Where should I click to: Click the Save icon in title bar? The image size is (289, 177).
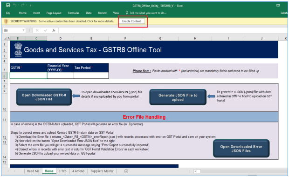(x=8, y=5)
